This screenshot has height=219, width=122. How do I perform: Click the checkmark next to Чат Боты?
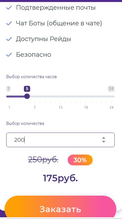coord(9,23)
